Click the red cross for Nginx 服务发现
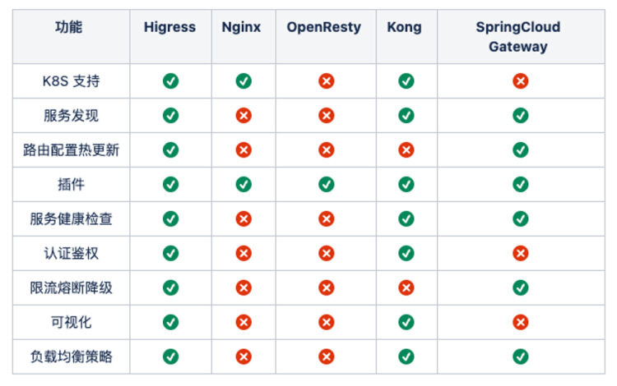 click(244, 116)
